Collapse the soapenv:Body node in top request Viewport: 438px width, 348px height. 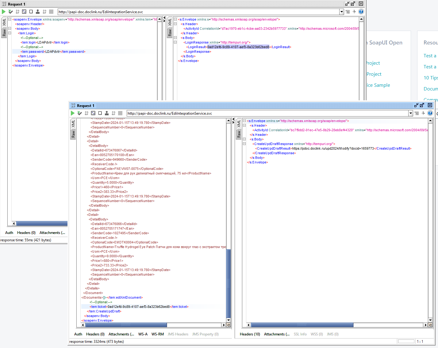[x=10, y=29]
